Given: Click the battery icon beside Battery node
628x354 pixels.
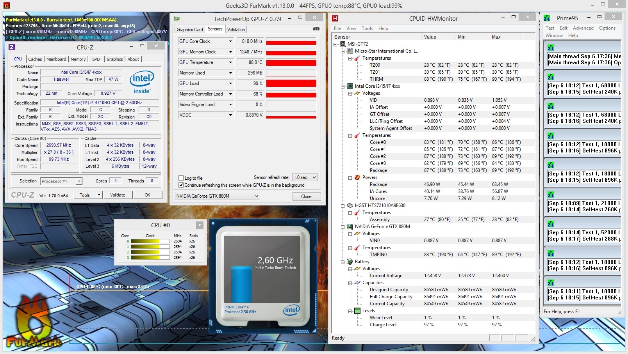Looking at the screenshot, I should [350, 262].
